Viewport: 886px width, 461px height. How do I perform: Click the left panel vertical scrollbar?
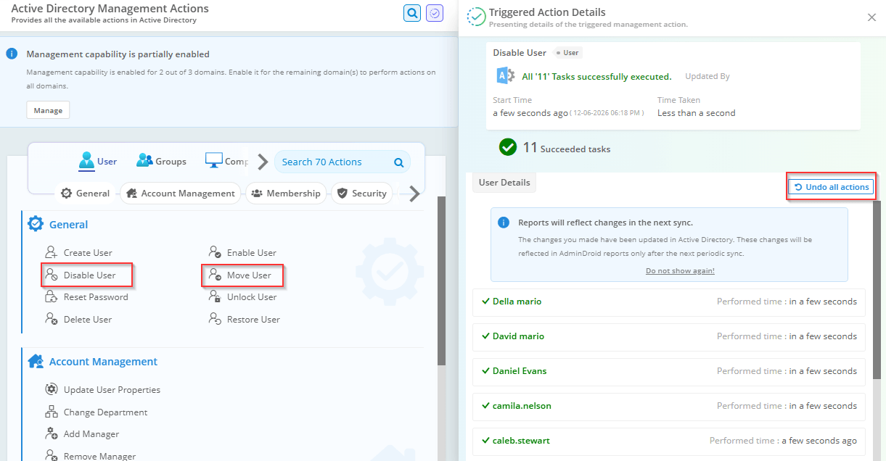click(x=441, y=281)
